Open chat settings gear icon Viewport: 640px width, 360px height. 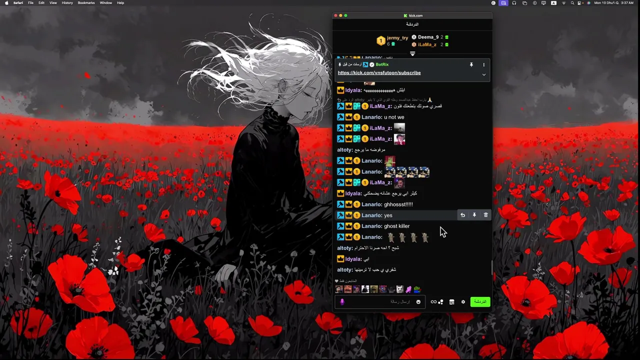tap(463, 301)
